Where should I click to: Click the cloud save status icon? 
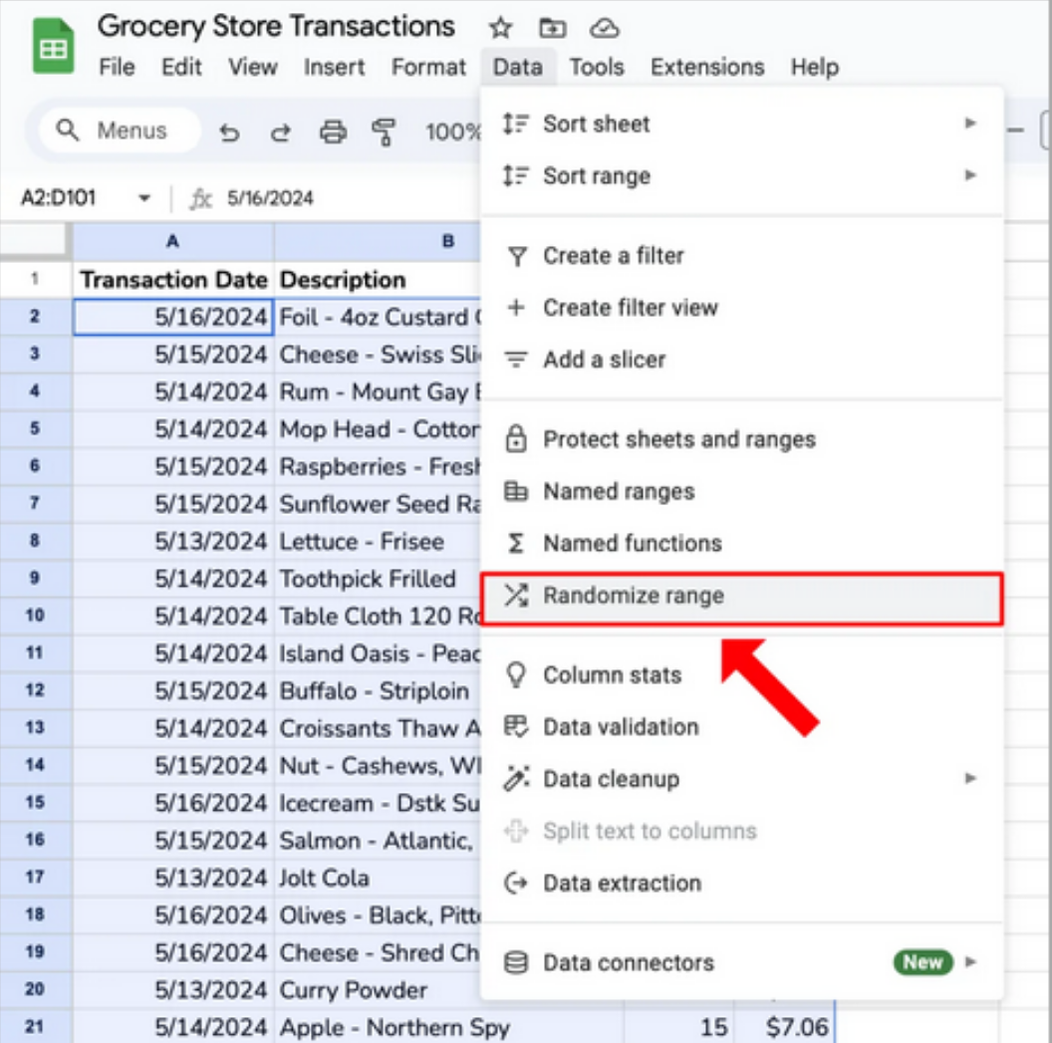pyautogui.click(x=604, y=28)
